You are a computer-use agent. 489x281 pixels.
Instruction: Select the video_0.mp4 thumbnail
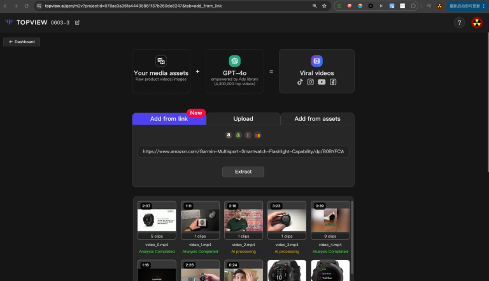(x=157, y=220)
